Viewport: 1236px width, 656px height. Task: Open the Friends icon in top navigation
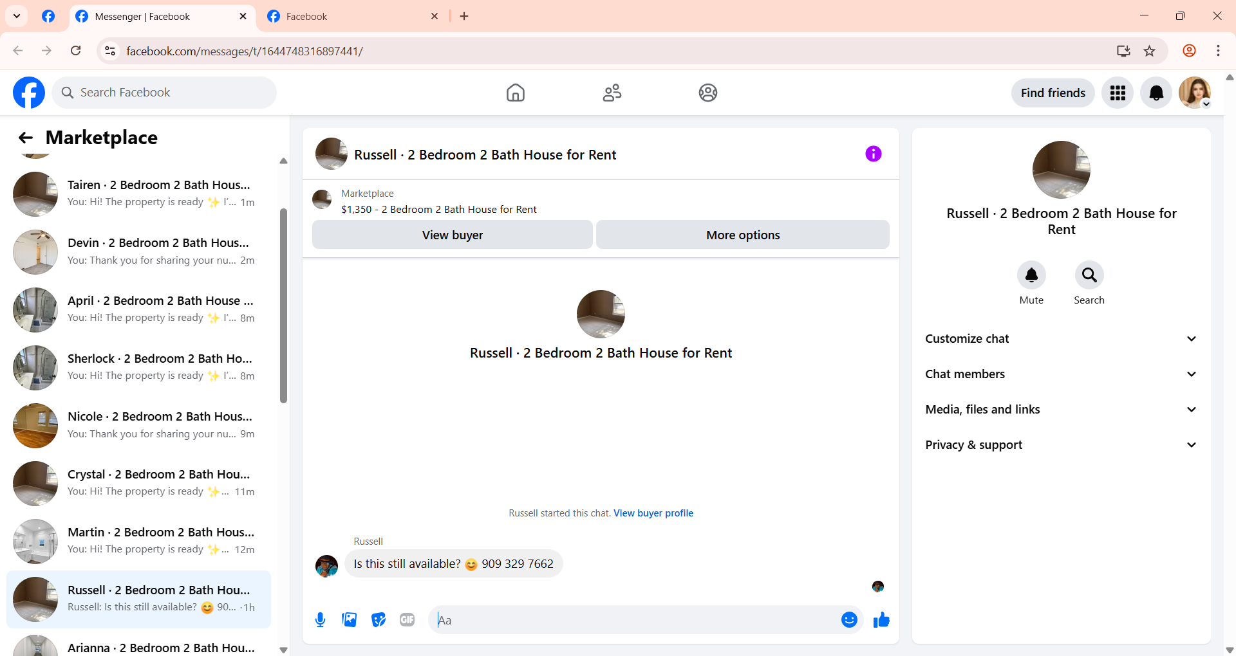[x=612, y=93]
